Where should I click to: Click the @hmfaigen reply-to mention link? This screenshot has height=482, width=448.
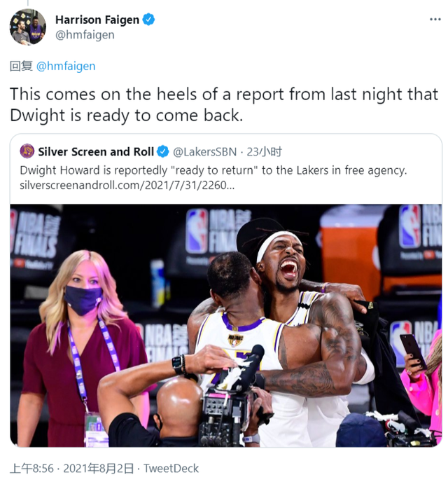click(x=66, y=66)
